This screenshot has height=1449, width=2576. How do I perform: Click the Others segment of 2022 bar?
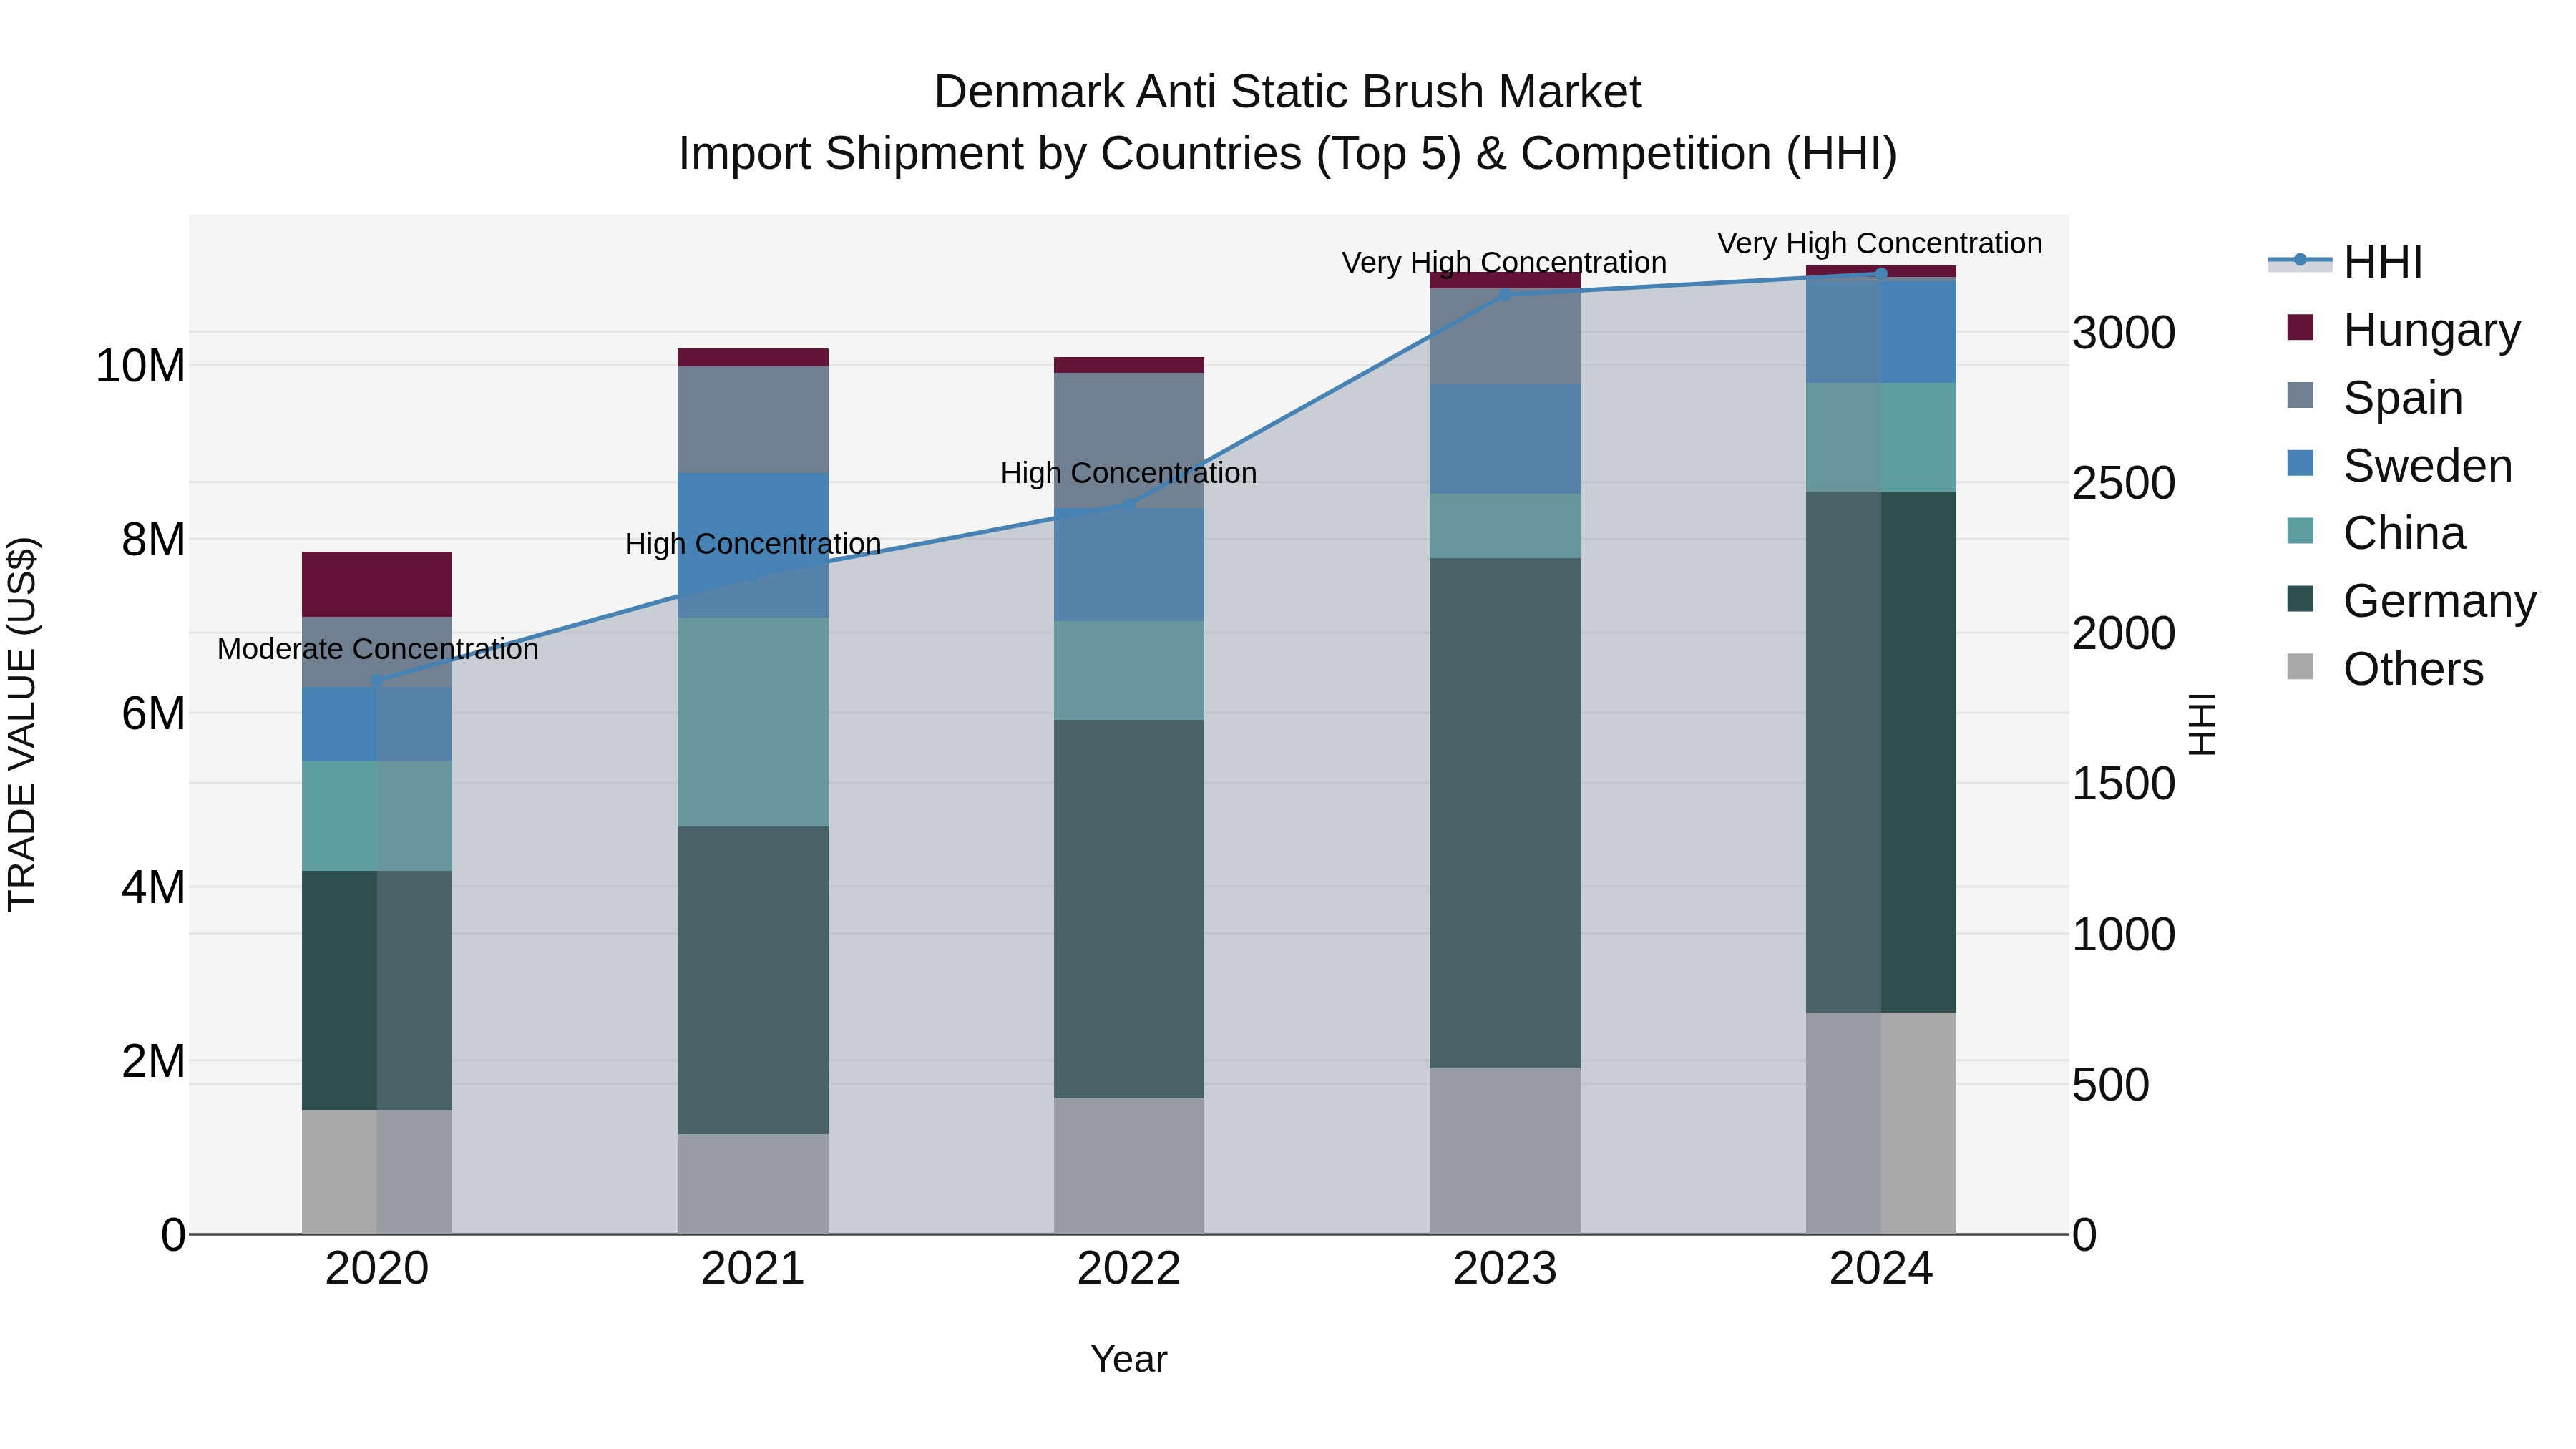pyautogui.click(x=1129, y=1166)
